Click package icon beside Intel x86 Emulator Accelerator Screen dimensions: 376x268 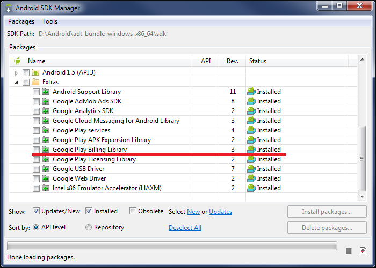pyautogui.click(x=46, y=188)
